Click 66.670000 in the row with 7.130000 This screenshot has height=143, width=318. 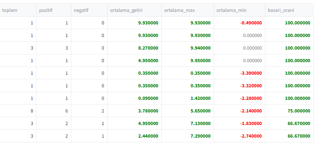[x=289, y=124]
